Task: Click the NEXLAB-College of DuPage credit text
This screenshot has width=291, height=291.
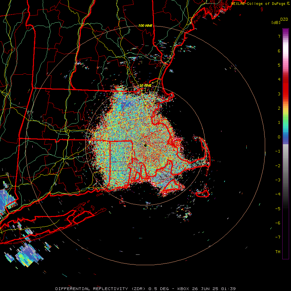Action: [259, 4]
